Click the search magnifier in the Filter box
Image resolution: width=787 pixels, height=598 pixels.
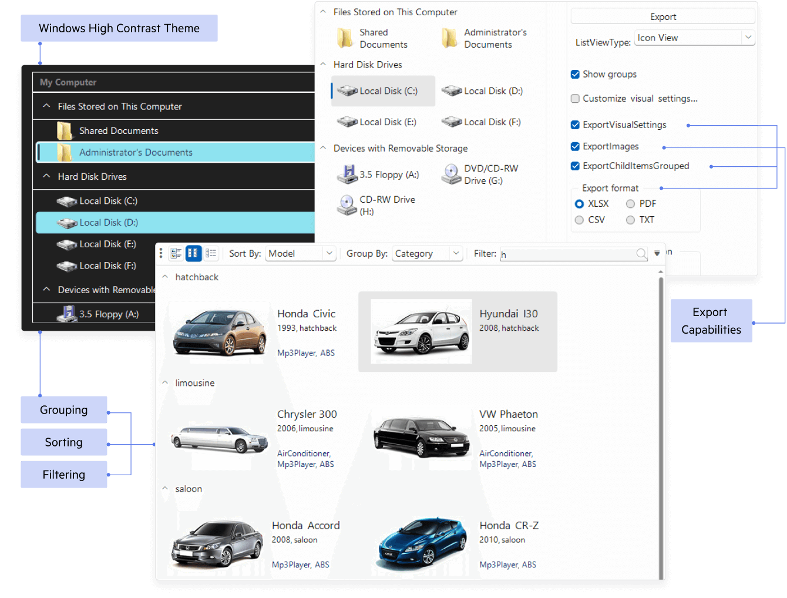click(x=641, y=254)
